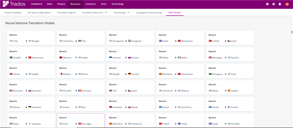Click the Brazil flag beside Portuguese

click(x=210, y=74)
